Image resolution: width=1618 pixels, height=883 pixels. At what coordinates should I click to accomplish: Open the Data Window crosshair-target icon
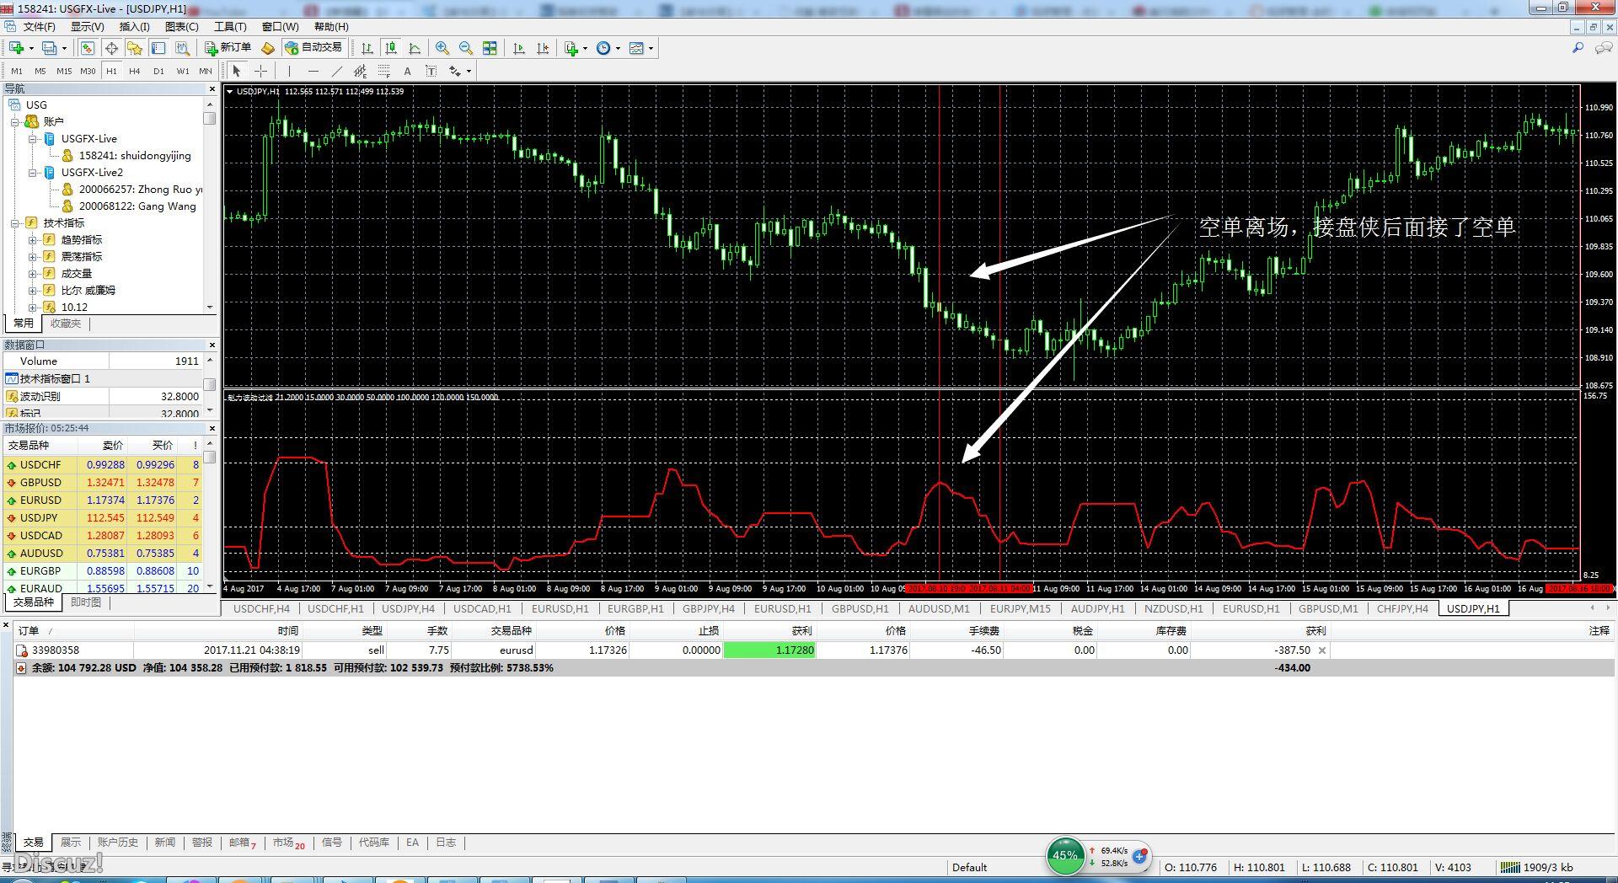[111, 48]
